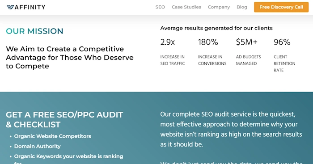The image size is (313, 164).
Task: Click the SEO audit service paragraph
Action: [x=231, y=129]
